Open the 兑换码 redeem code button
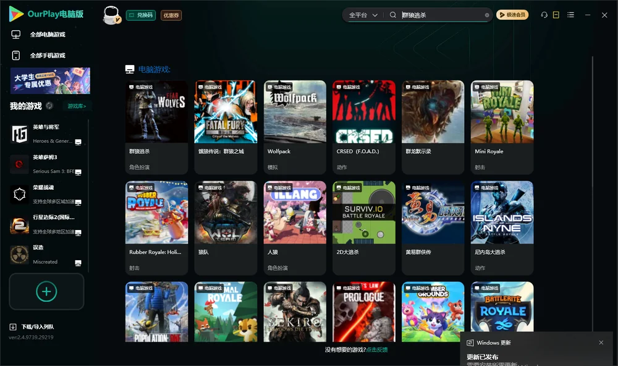This screenshot has height=366, width=618. 141,15
